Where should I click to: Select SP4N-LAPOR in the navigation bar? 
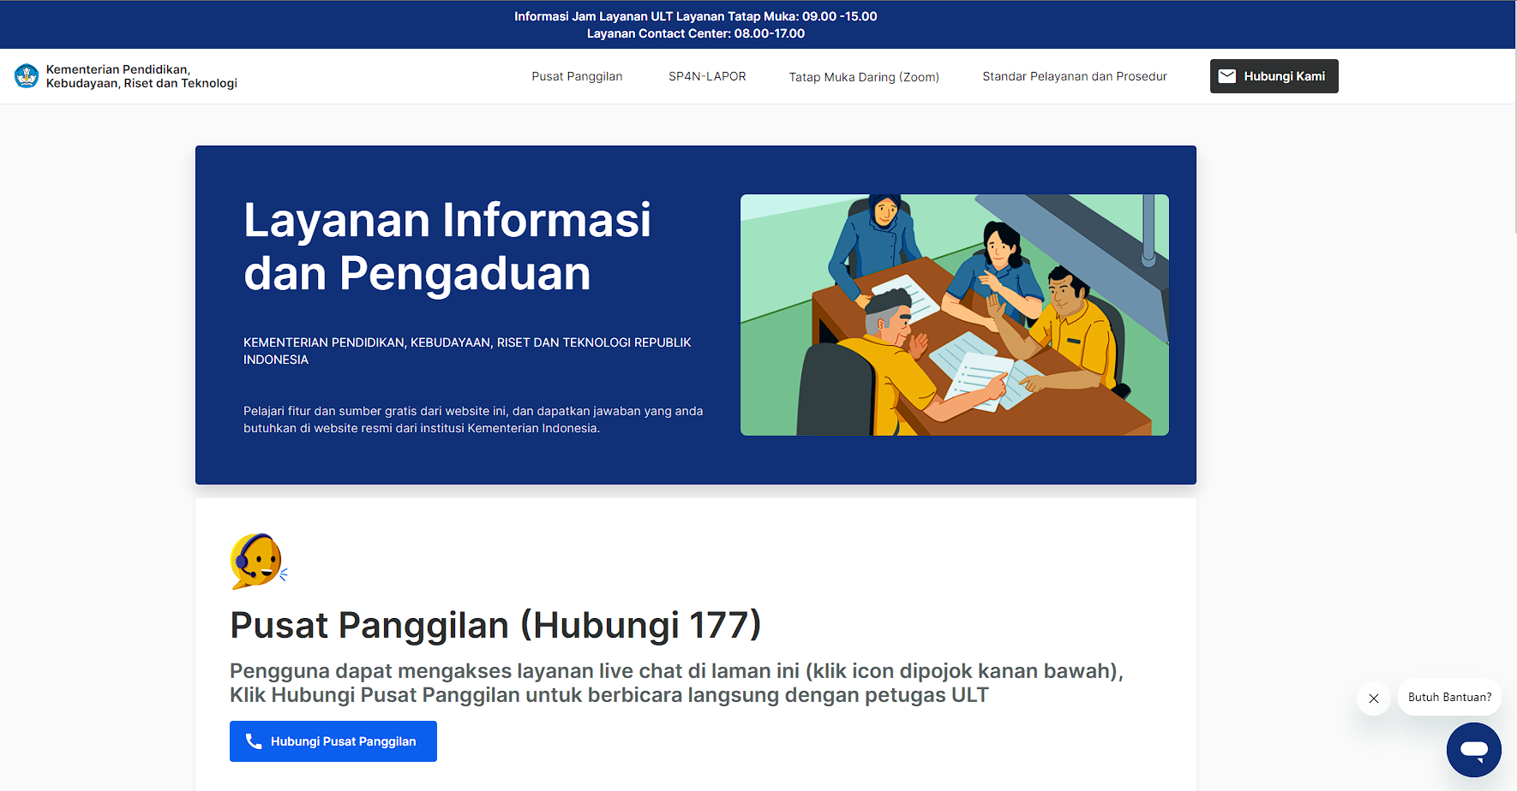point(706,76)
